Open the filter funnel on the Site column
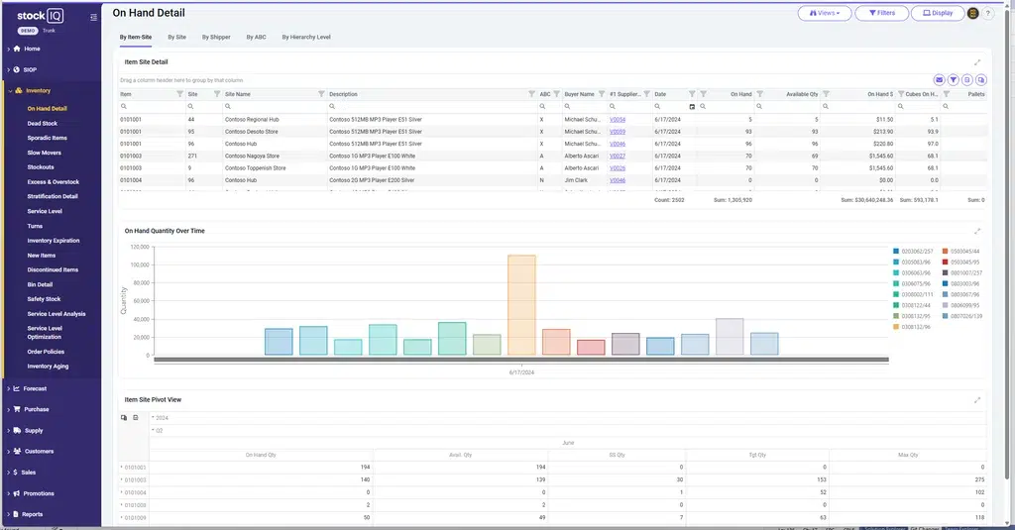Screen dimensions: 1015x530 217,94
